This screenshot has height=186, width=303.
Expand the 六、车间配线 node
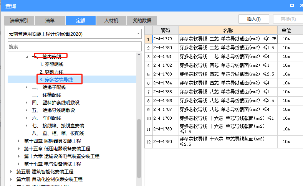(26, 118)
